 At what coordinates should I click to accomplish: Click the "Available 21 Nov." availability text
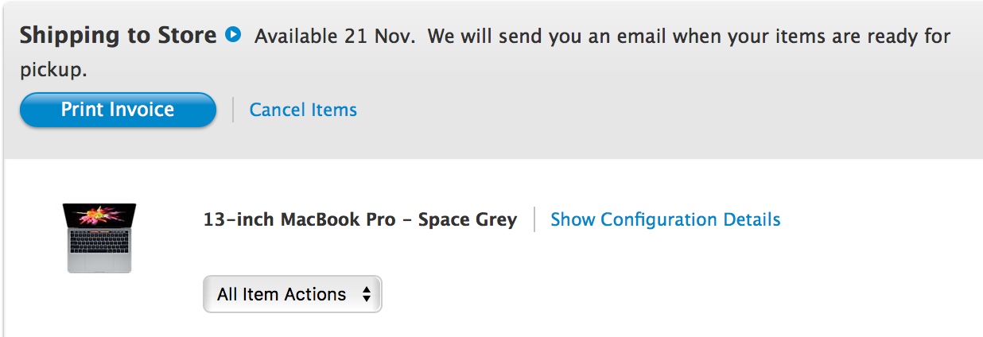(335, 37)
